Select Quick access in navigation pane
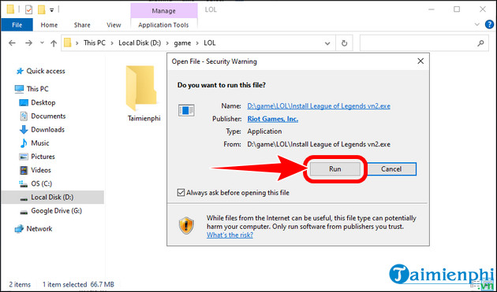Viewport: 497px width, 292px height. pyautogui.click(x=45, y=71)
